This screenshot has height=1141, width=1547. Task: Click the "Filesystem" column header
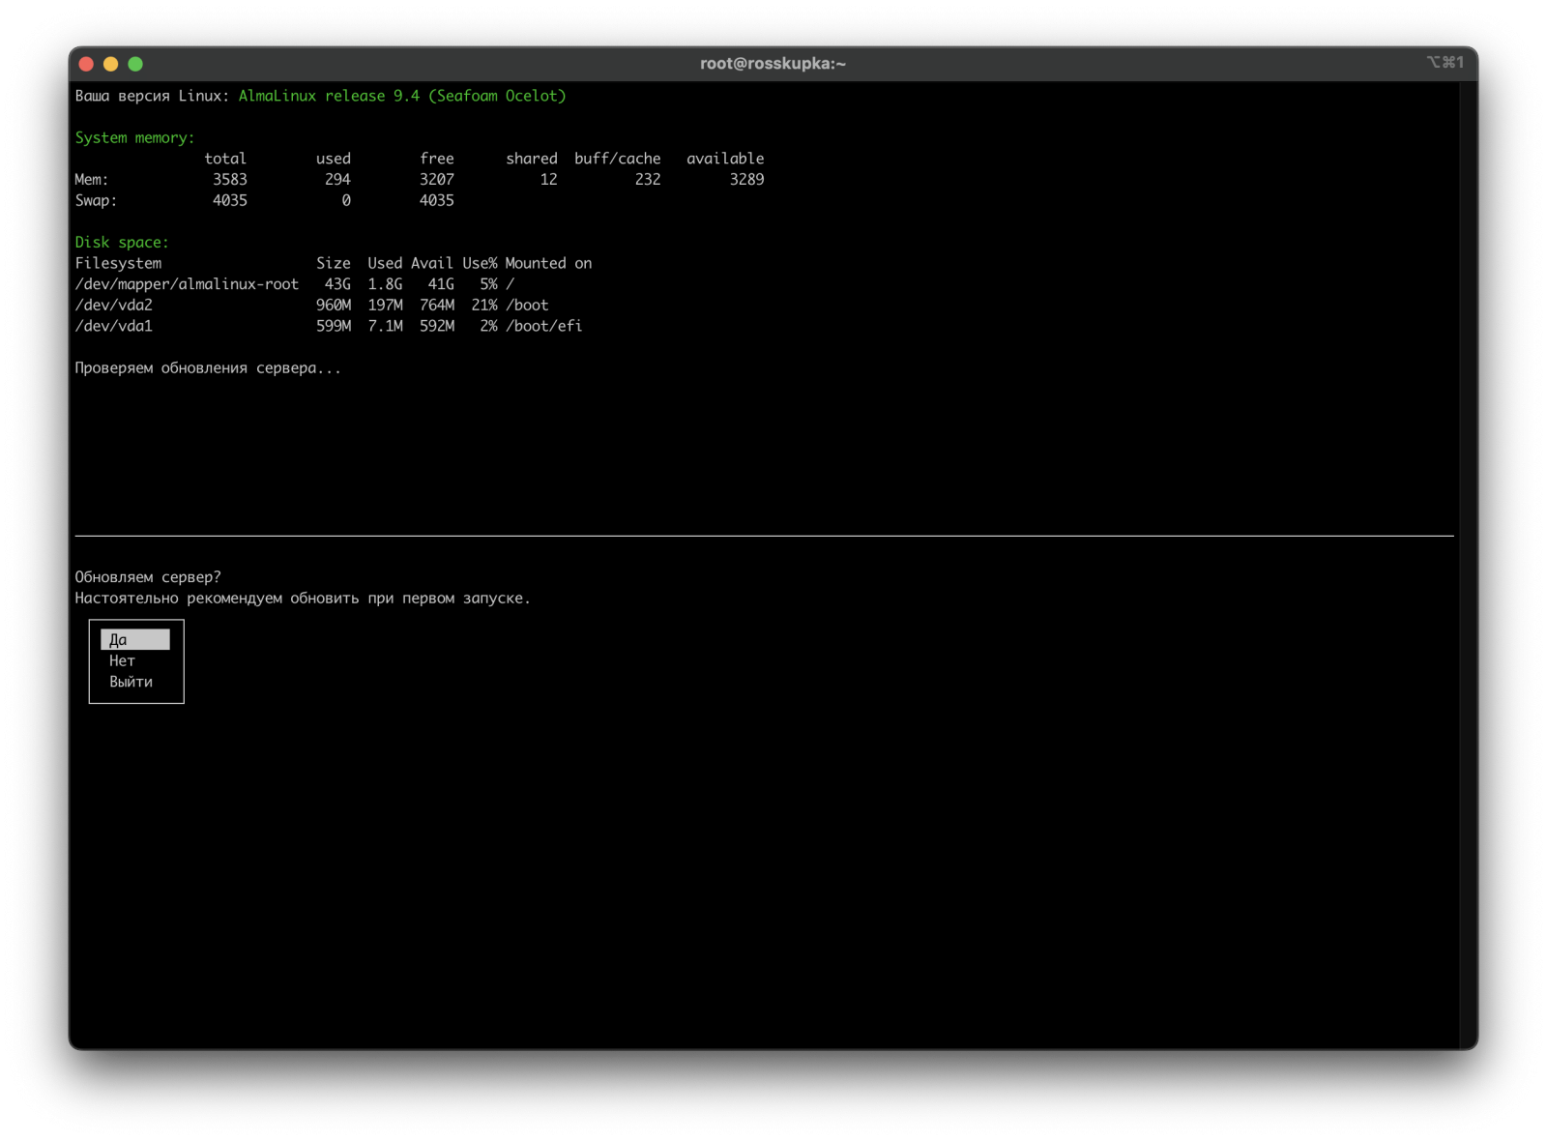[x=118, y=263]
